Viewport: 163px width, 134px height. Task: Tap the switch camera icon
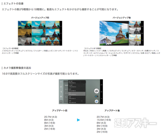coord(61,96)
